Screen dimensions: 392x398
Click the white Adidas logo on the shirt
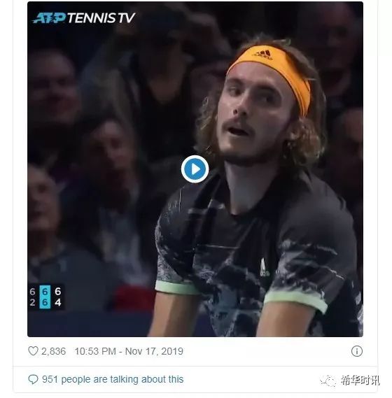tap(264, 268)
